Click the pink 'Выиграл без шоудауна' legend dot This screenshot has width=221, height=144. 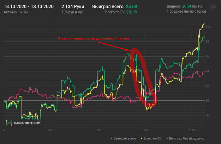(167, 139)
